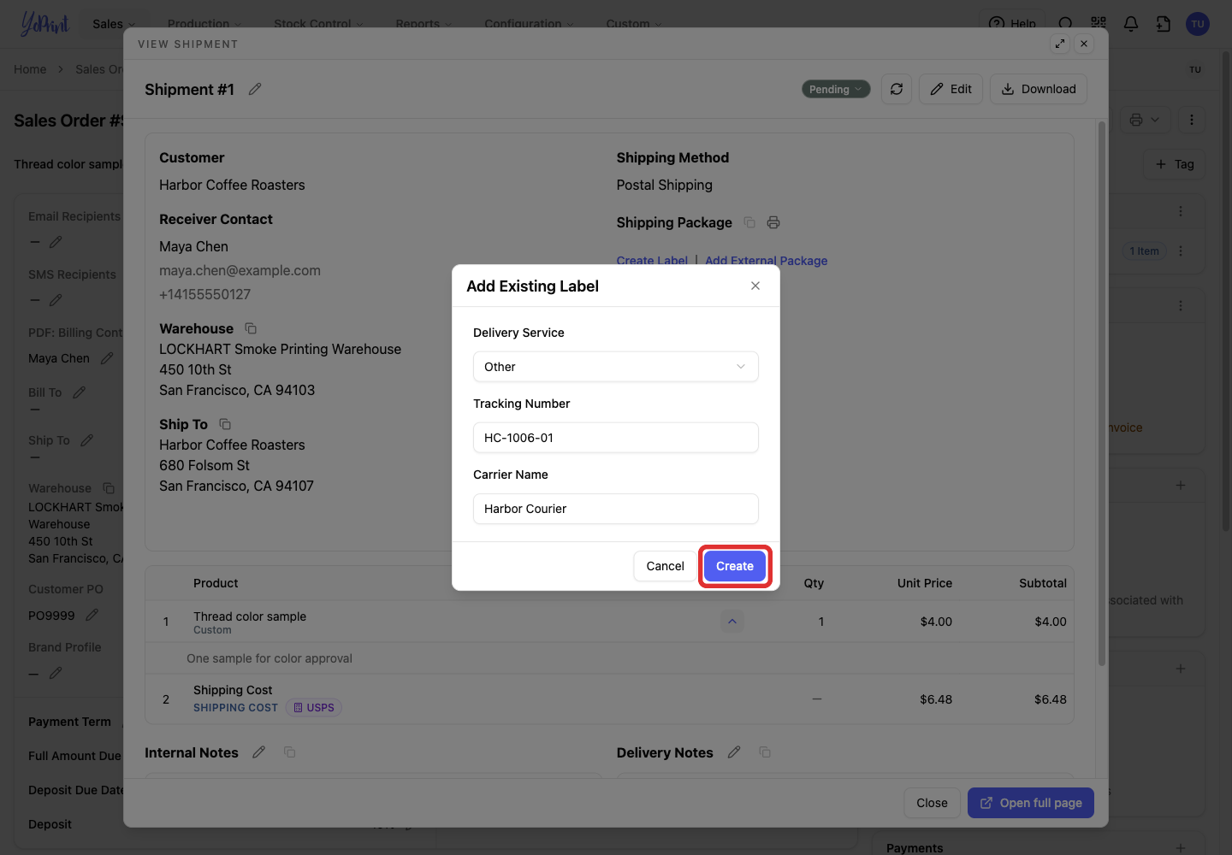Viewport: 1232px width, 855px height.
Task: Click the Create button in dialog
Action: pos(735,566)
